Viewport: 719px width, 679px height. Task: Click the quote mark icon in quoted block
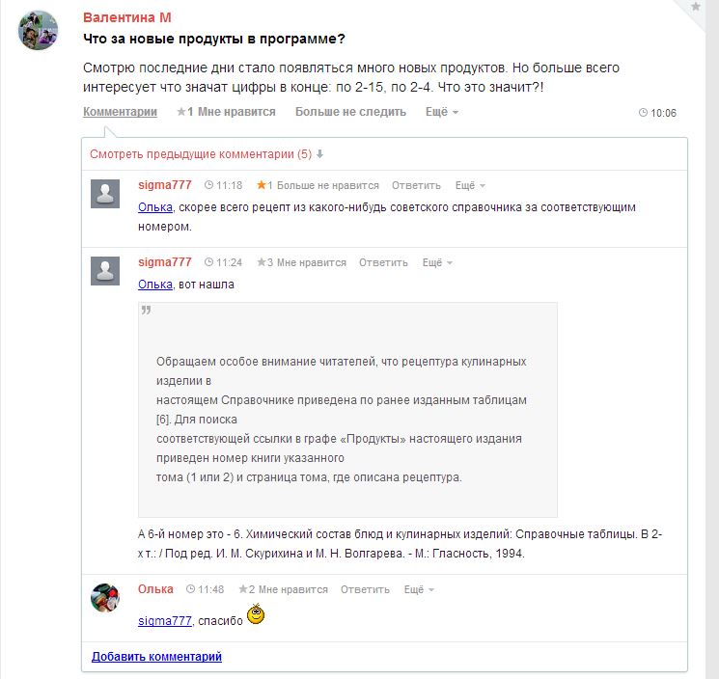coord(147,311)
